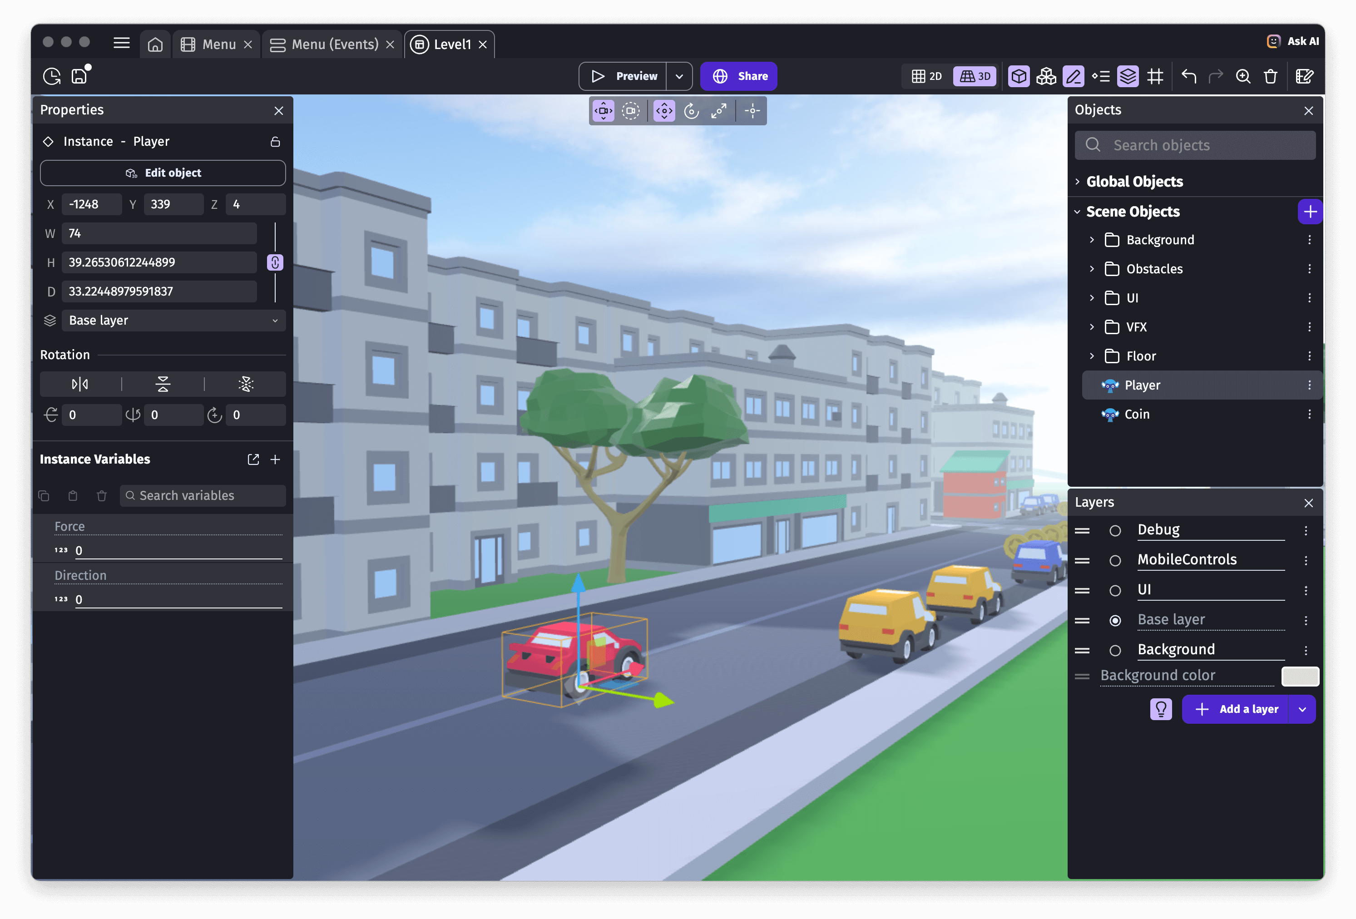Click the Background color swatch

1299,676
